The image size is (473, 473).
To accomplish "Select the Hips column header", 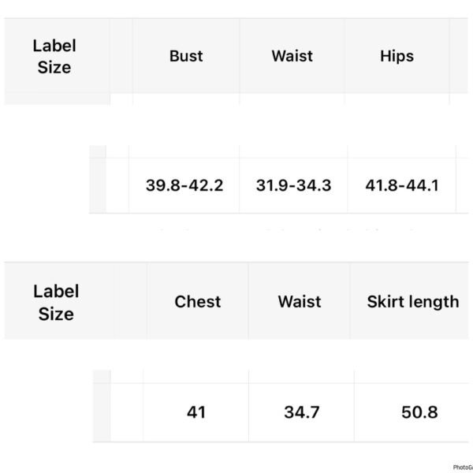I will pyautogui.click(x=397, y=56).
